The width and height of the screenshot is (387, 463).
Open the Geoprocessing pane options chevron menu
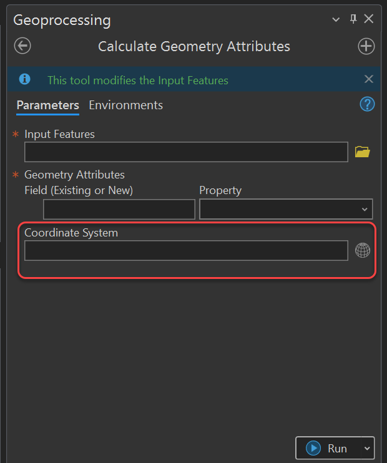(338, 19)
